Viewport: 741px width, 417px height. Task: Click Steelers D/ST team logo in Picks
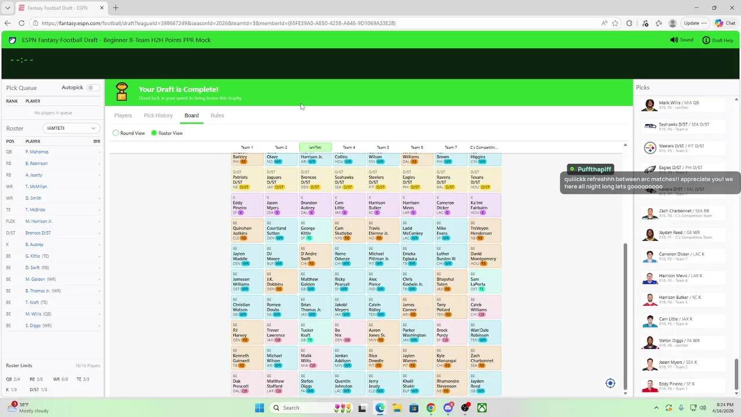click(650, 148)
